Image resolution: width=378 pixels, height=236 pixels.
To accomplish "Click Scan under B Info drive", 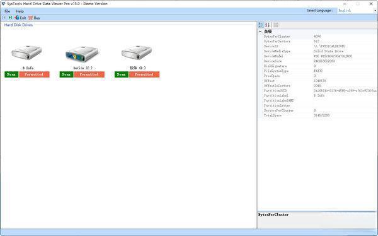I will tap(11, 74).
